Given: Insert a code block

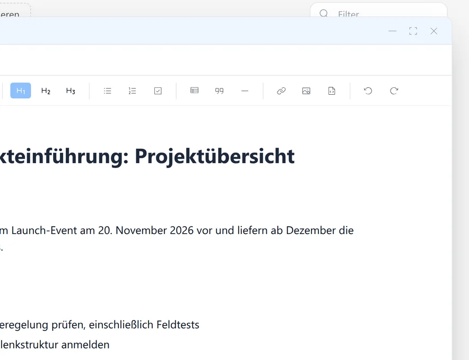Looking at the screenshot, I should click(332, 91).
